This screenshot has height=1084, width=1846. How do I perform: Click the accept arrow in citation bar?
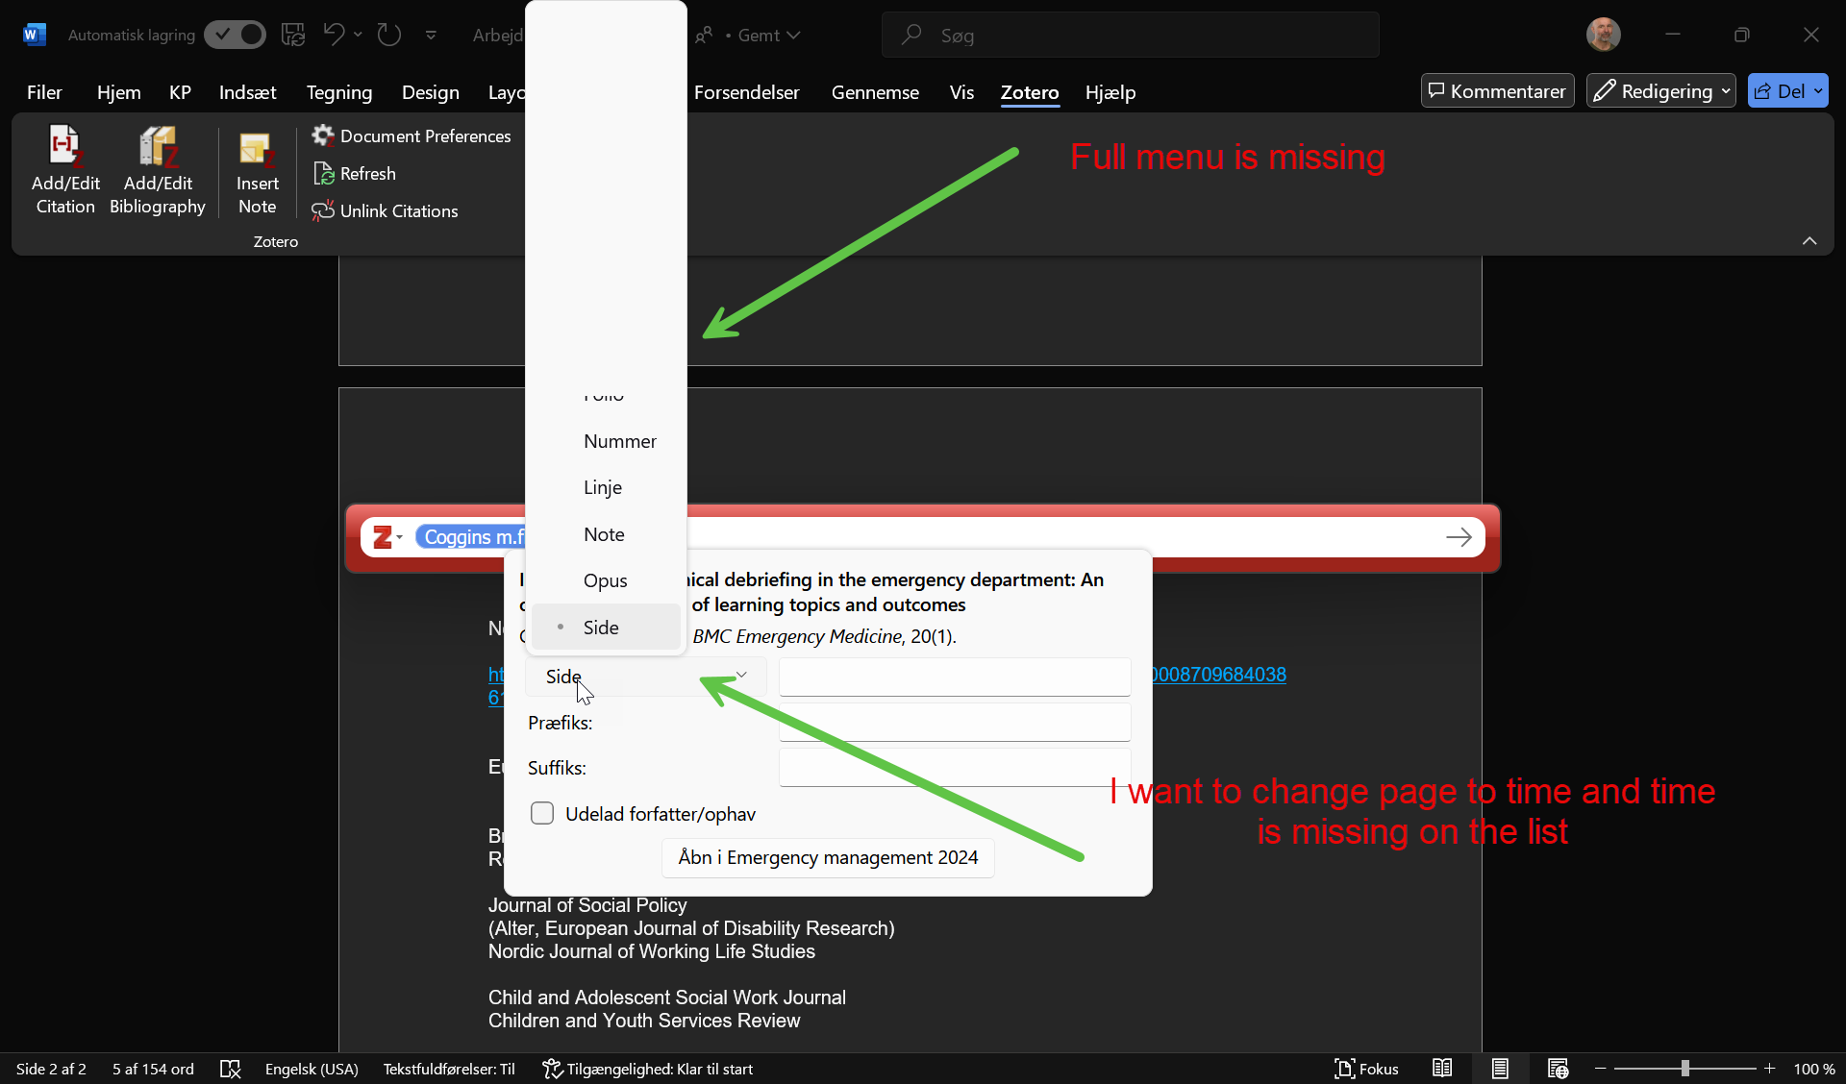[1458, 537]
